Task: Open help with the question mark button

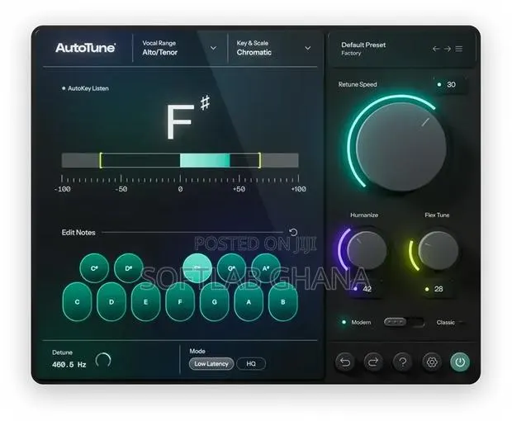Action: pyautogui.click(x=403, y=362)
